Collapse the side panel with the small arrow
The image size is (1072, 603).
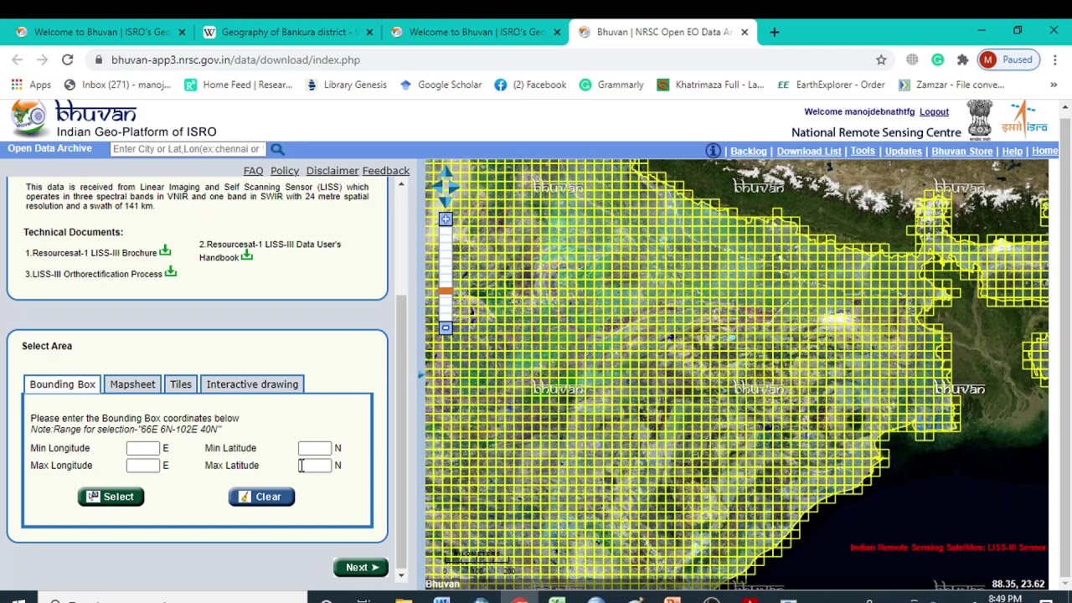point(420,375)
